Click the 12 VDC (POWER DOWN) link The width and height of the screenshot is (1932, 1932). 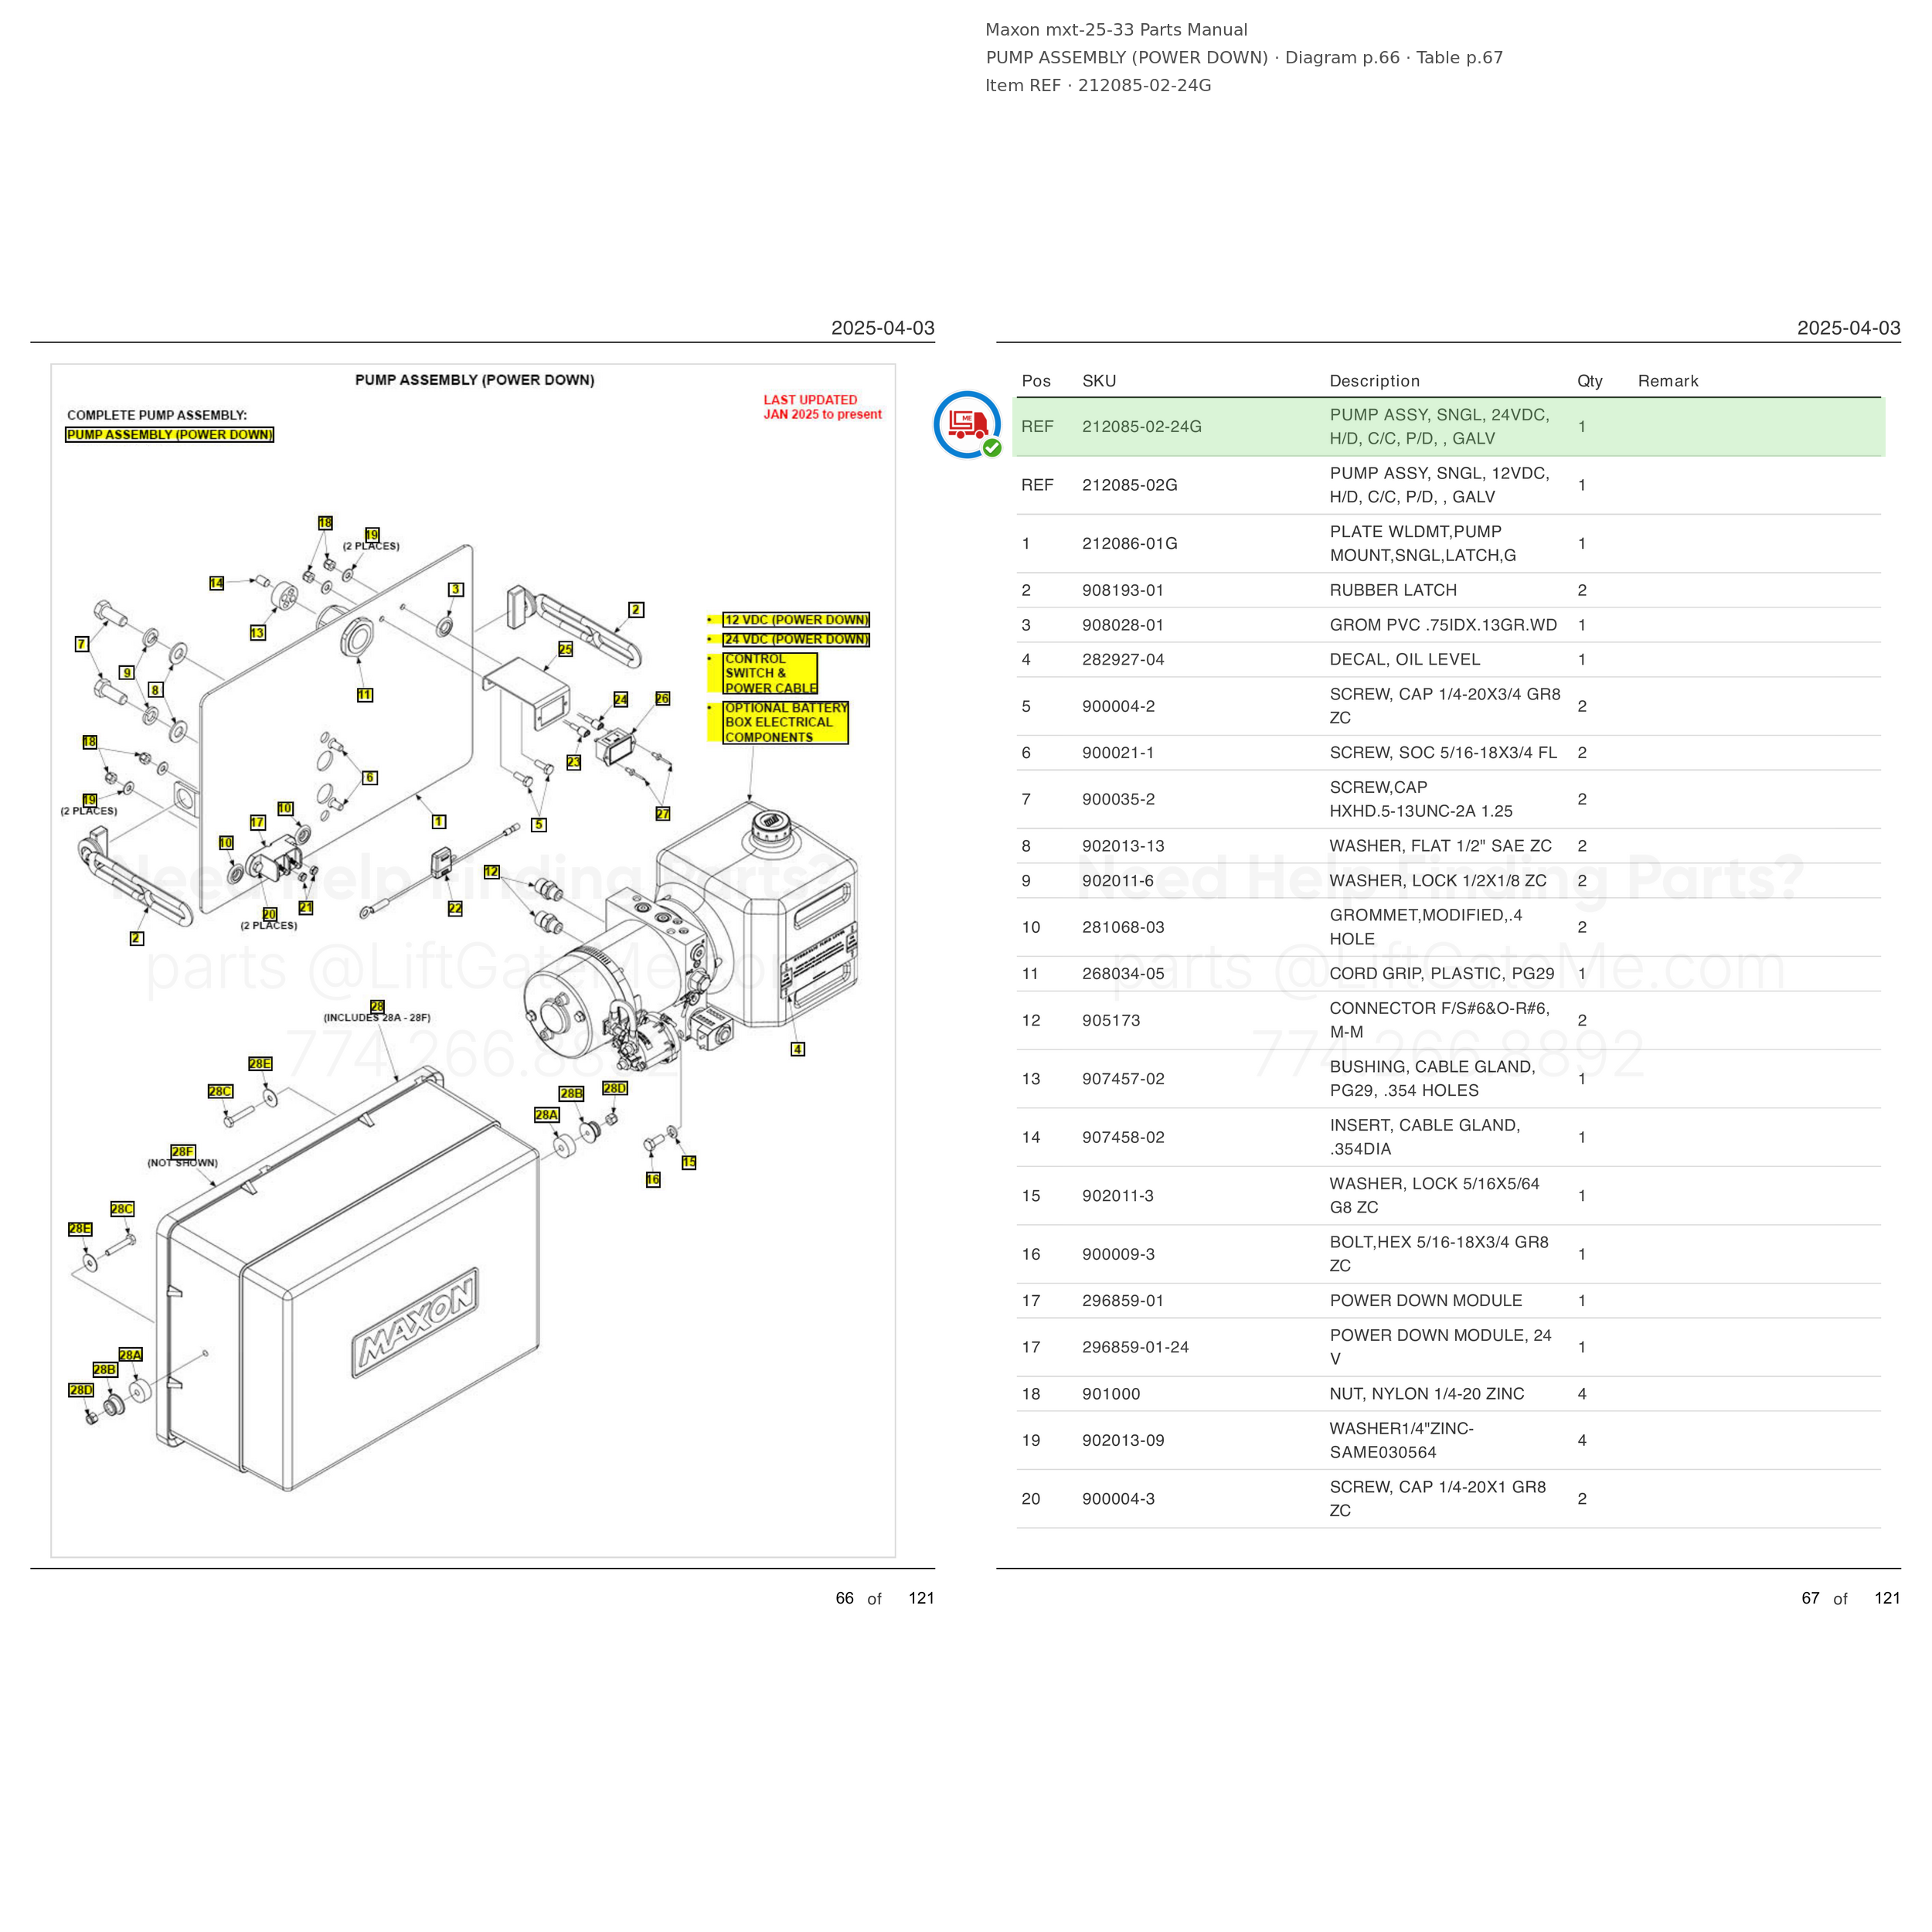click(796, 620)
